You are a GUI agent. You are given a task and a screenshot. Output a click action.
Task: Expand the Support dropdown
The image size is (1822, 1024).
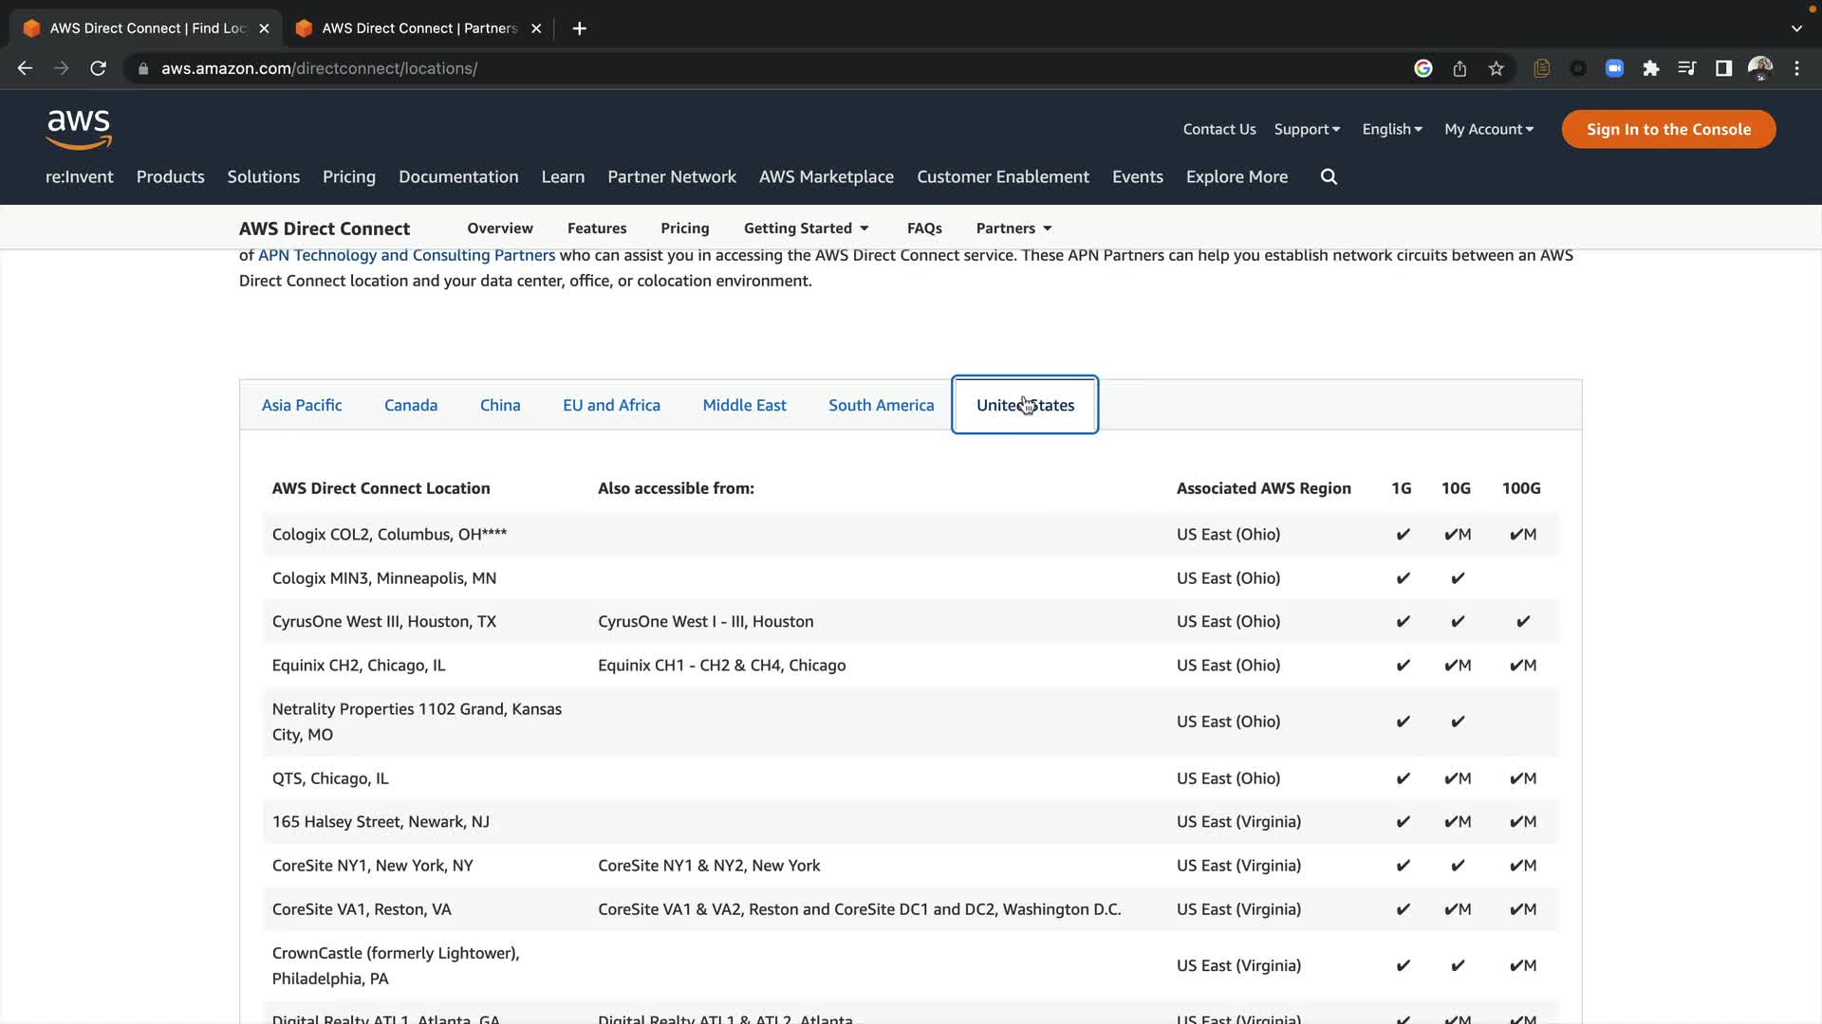[1307, 129]
